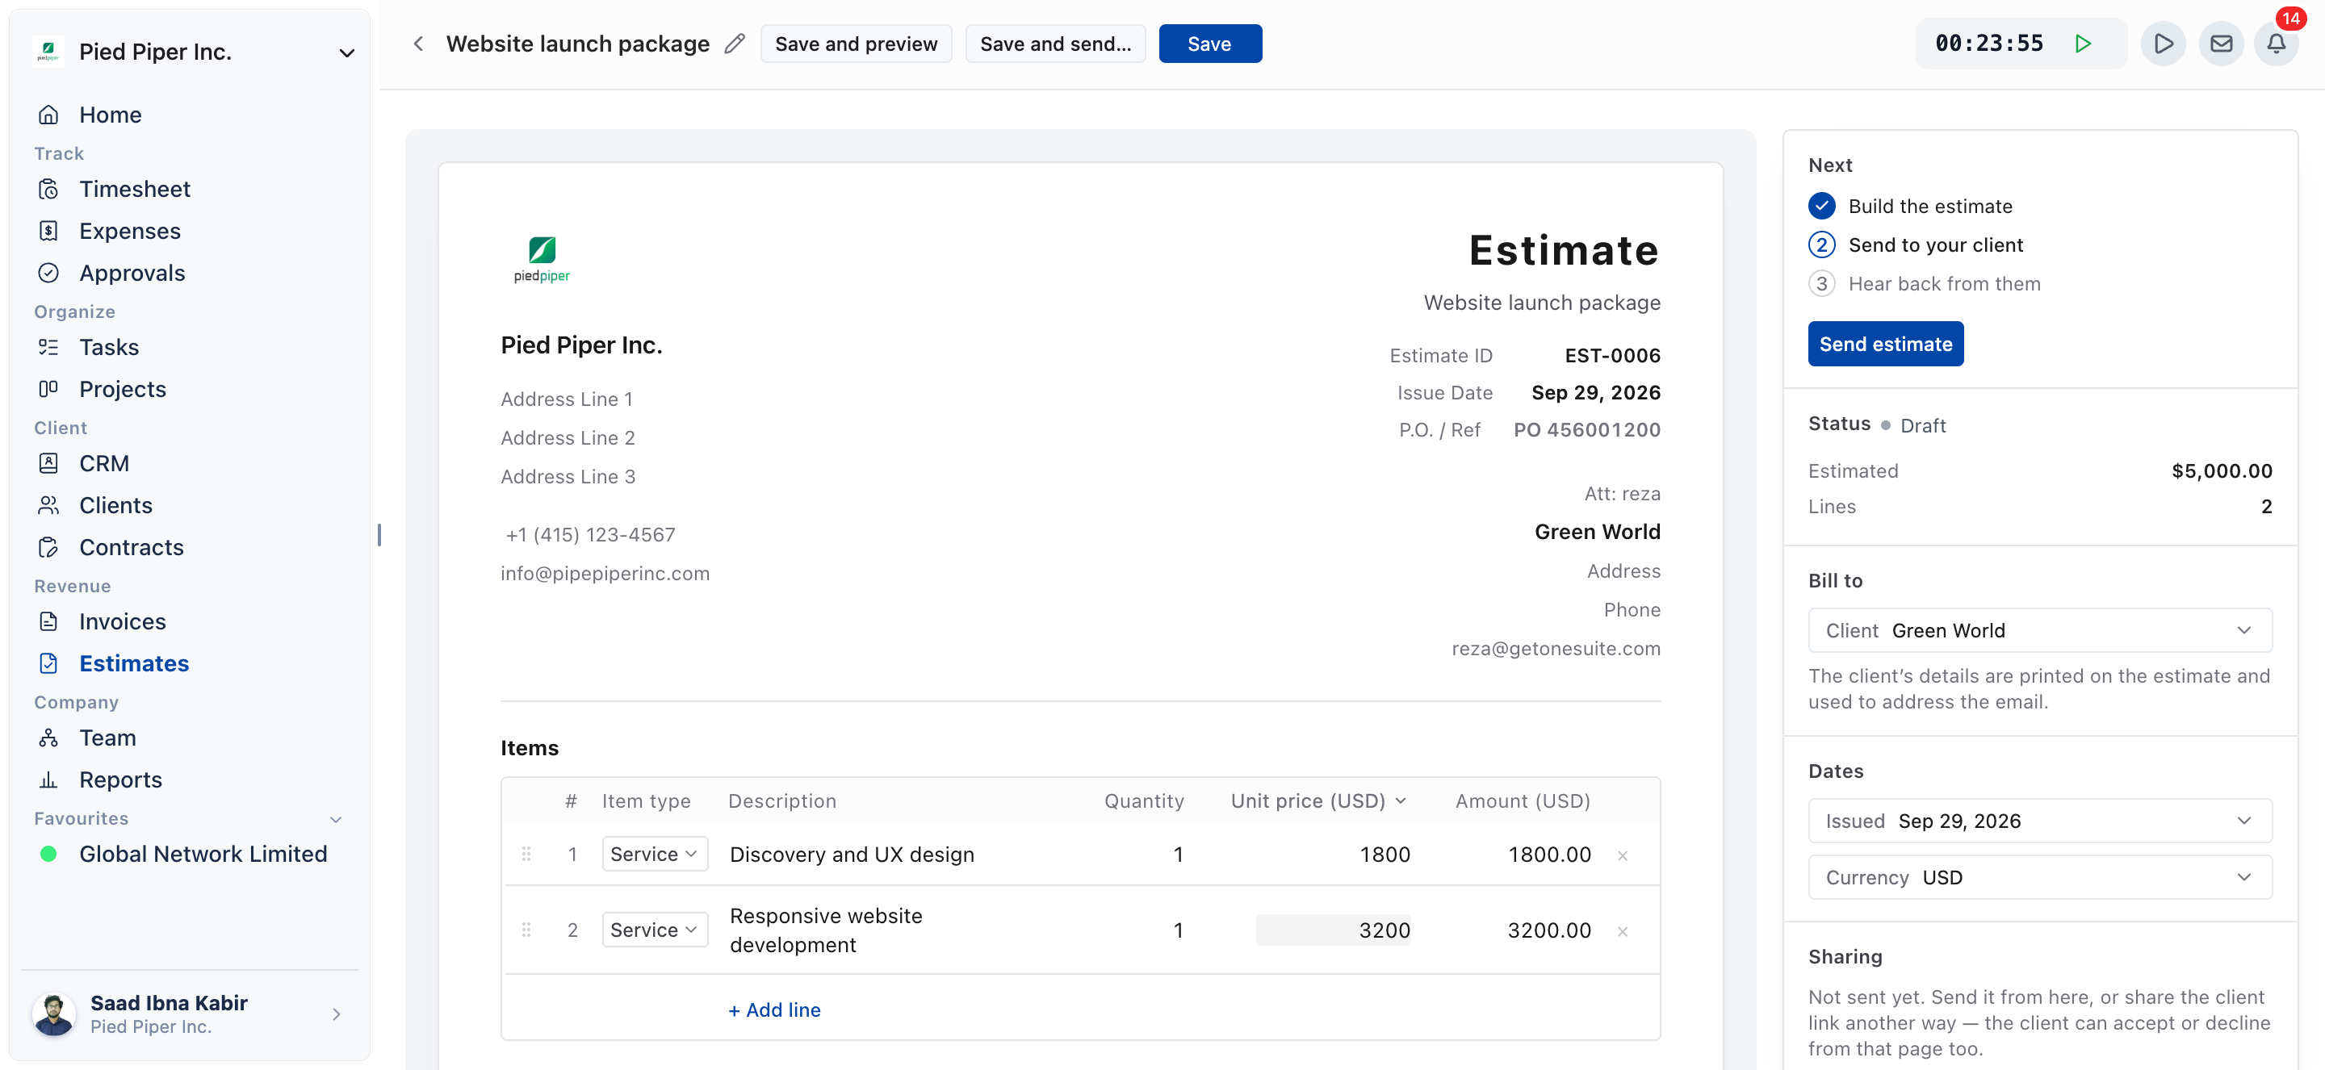Click + Add line link
The height and width of the screenshot is (1070, 2325).
pos(774,1009)
